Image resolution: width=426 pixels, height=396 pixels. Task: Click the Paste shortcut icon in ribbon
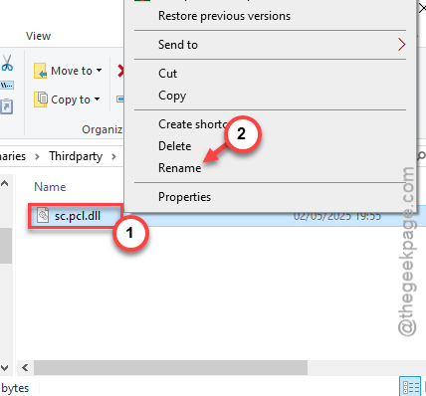point(7,106)
